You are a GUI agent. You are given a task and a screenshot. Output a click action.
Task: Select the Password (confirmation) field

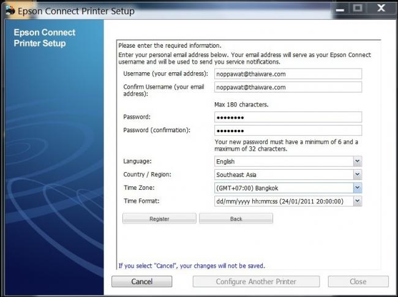coord(288,130)
